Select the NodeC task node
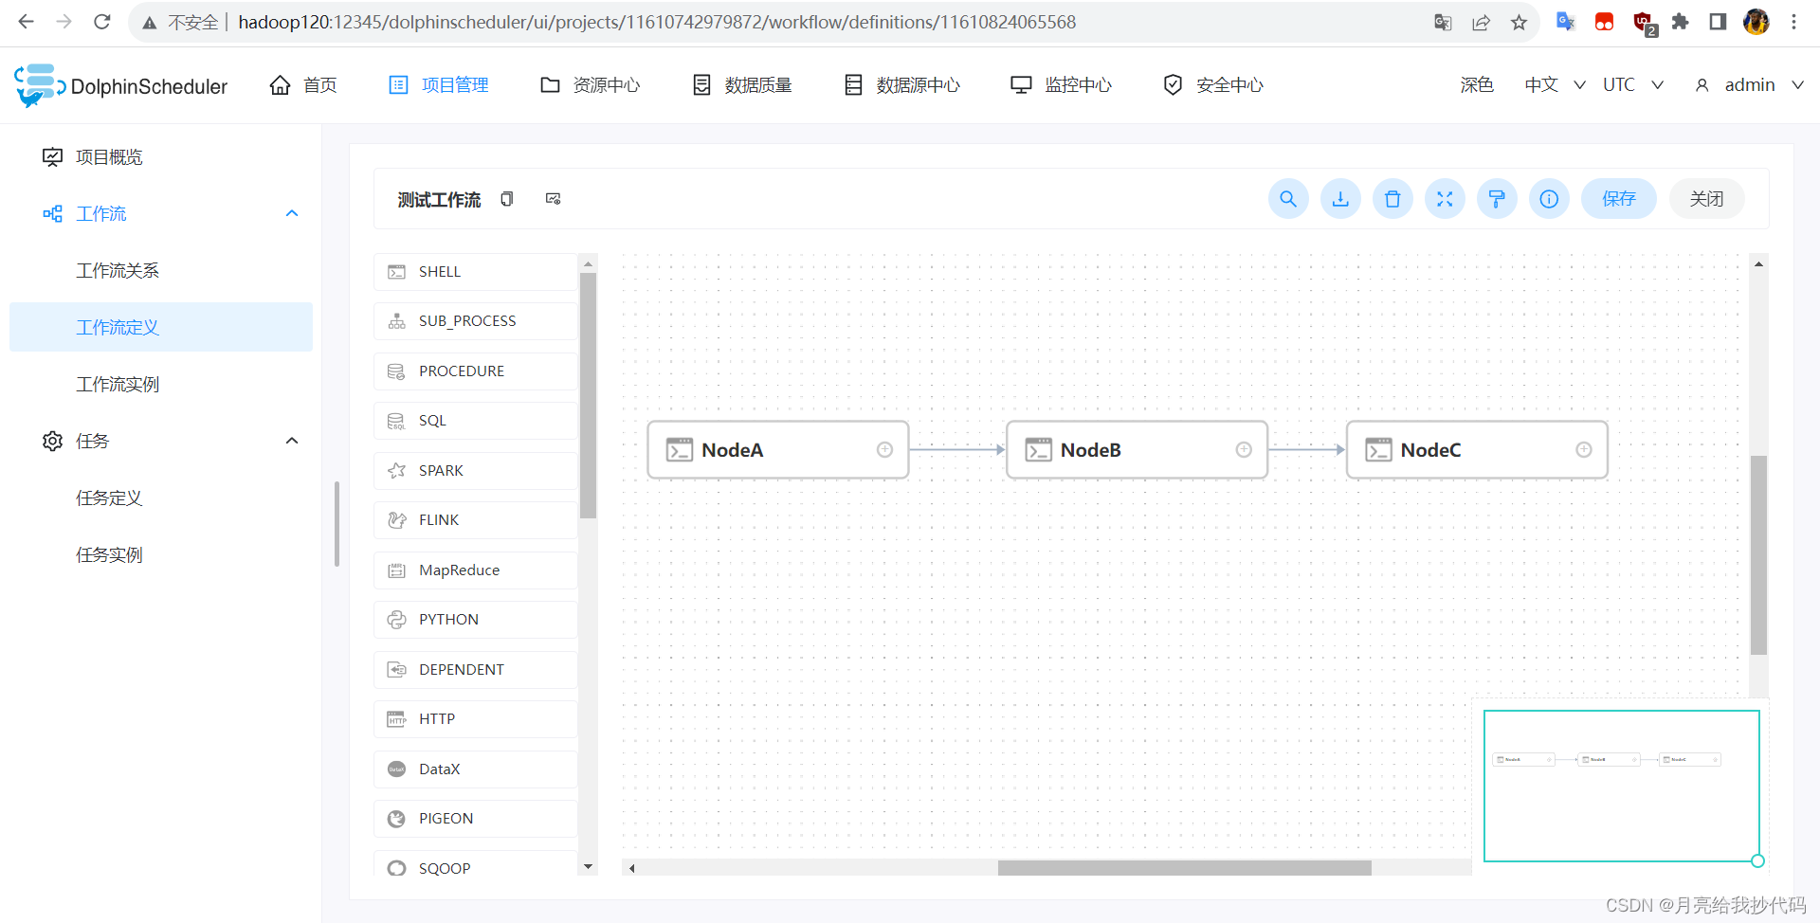 [x=1477, y=450]
